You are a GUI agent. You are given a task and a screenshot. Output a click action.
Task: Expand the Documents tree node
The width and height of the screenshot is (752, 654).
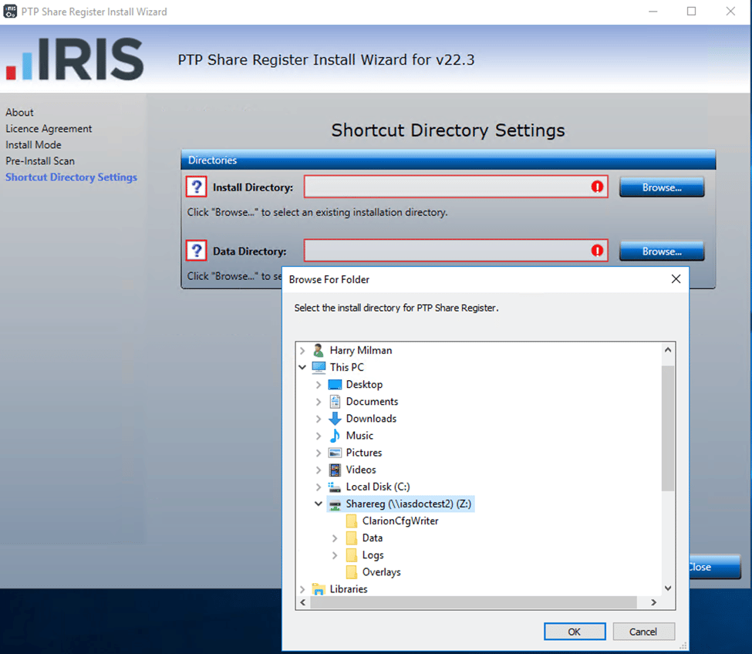click(319, 402)
